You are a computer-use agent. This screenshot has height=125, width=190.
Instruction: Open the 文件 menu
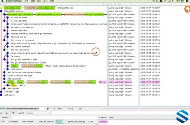pos(26,1)
